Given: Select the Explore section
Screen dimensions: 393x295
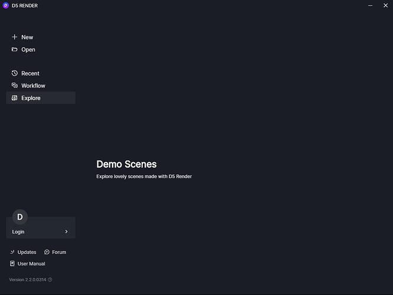Looking at the screenshot, I should (x=41, y=98).
